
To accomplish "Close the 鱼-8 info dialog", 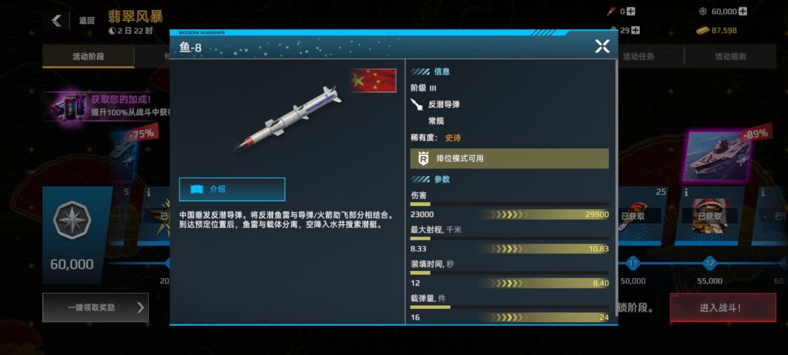I will (602, 46).
